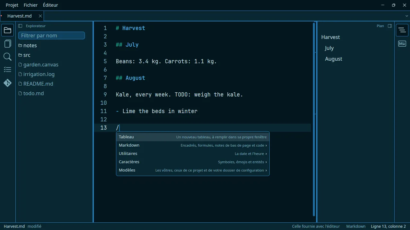Show the outline icon in right sidebar
The width and height of the screenshot is (410, 230).
coord(402,30)
